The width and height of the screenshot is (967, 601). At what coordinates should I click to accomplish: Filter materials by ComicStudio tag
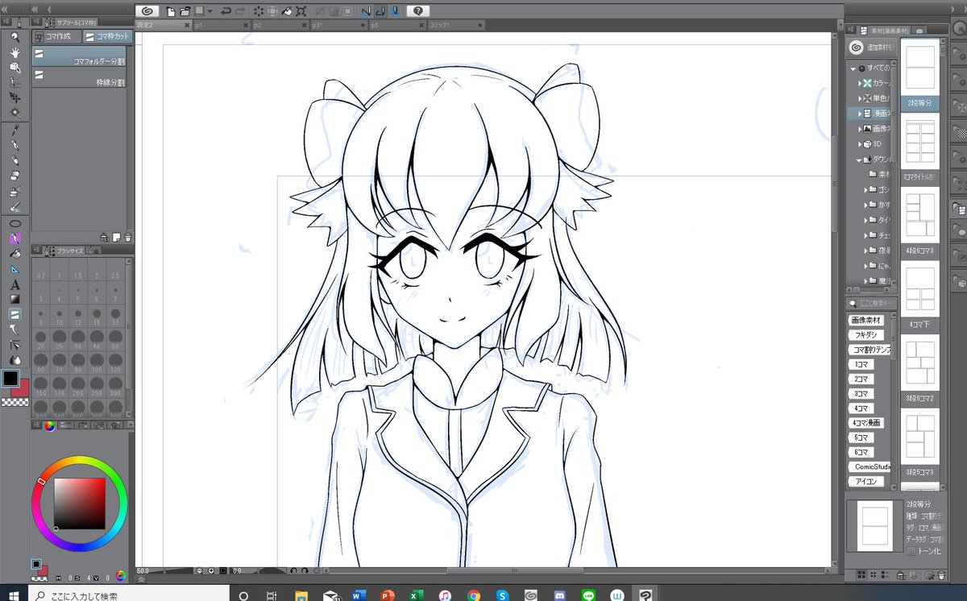coord(870,466)
